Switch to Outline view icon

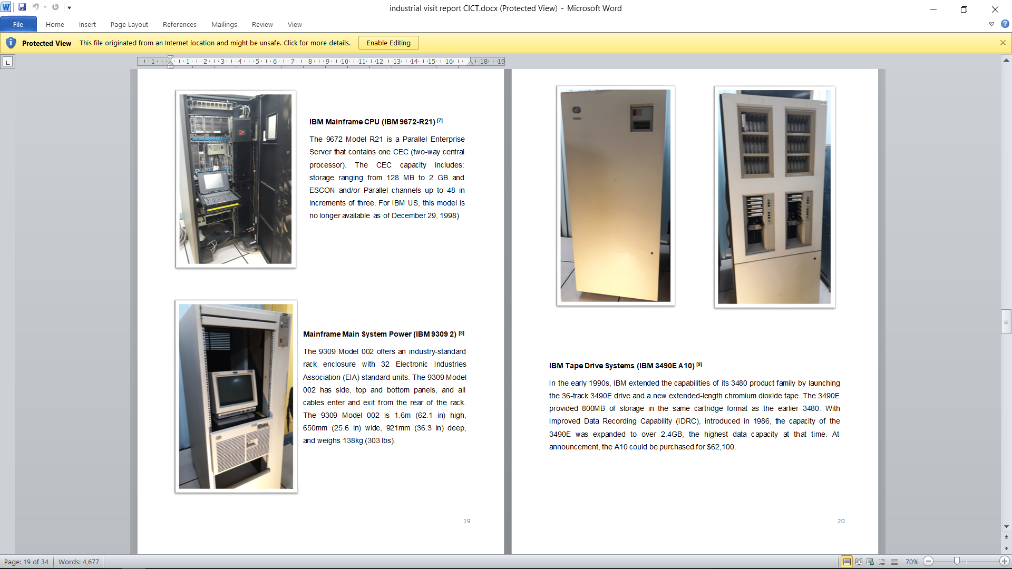882,562
